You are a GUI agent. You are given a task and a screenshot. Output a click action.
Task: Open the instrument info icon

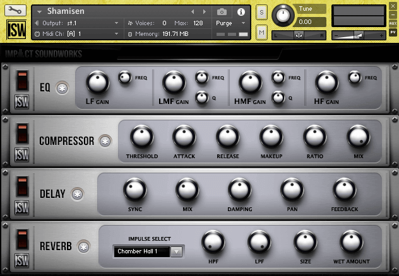(x=241, y=12)
